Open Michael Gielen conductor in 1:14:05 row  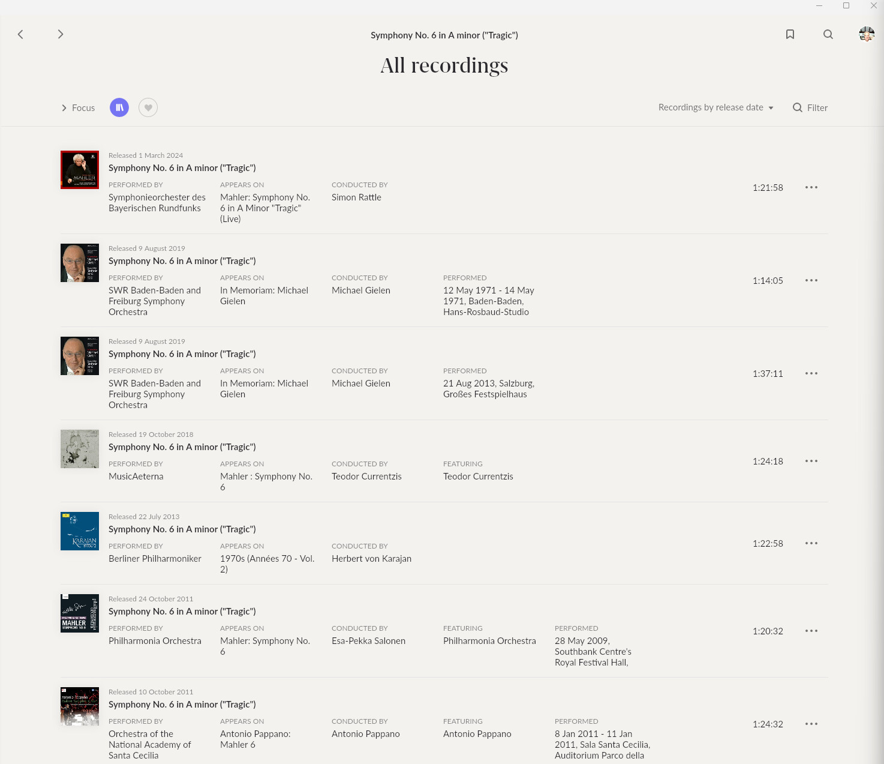(361, 290)
